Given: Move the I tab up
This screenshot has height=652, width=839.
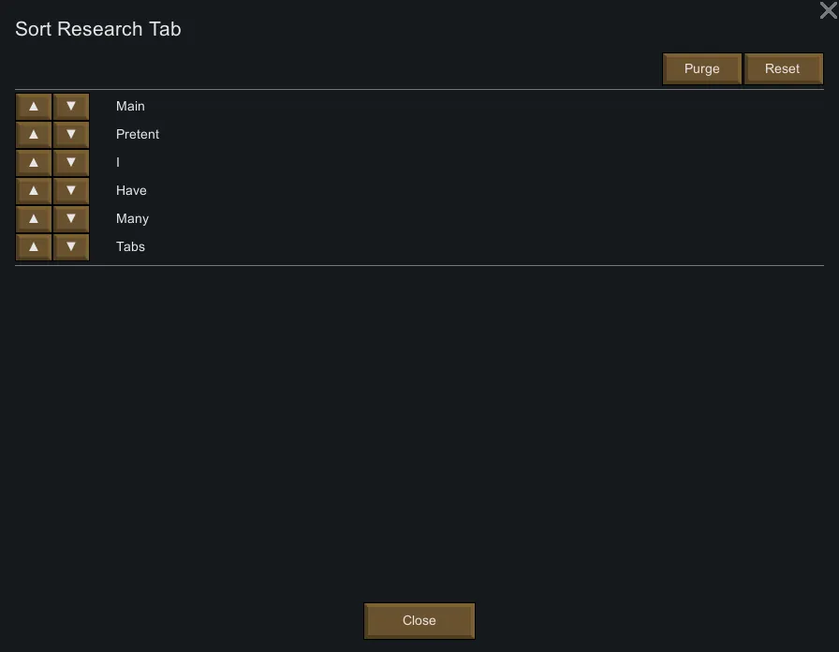Looking at the screenshot, I should tap(34, 163).
